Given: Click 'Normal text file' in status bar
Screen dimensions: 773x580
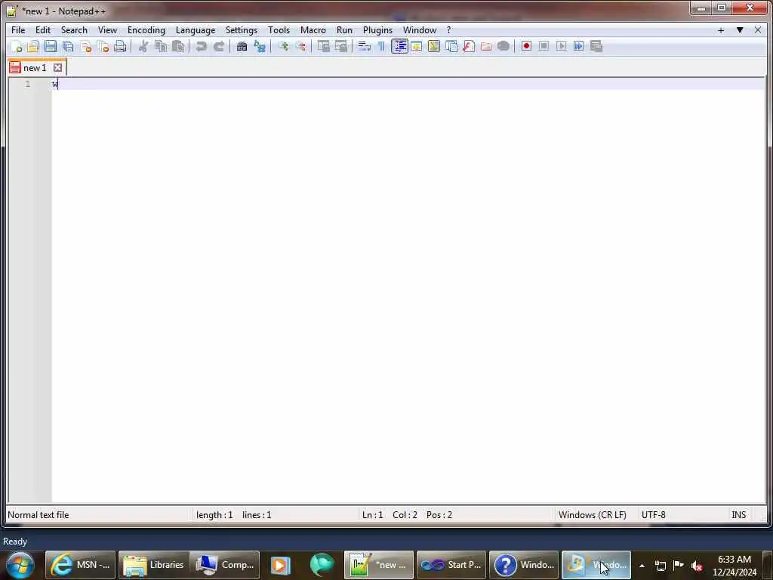Looking at the screenshot, I should point(38,515).
